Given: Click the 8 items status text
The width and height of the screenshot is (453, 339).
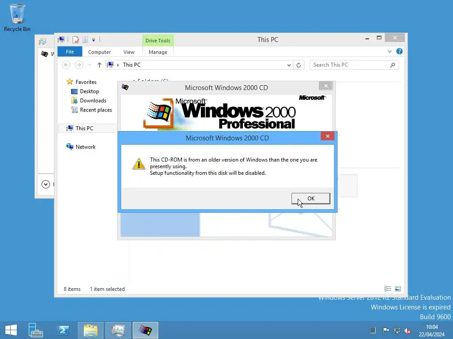Looking at the screenshot, I should point(72,289).
